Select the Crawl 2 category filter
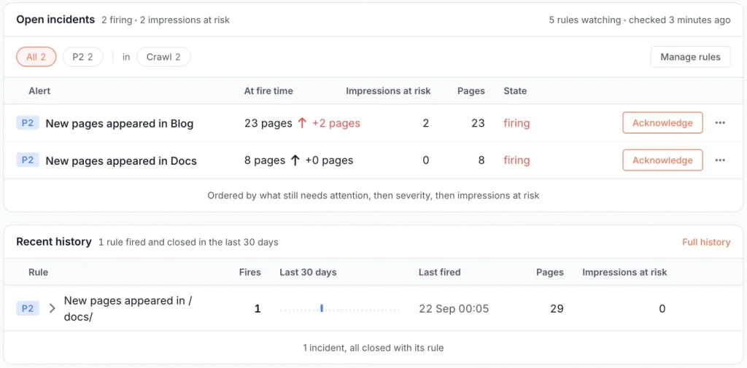The image size is (747, 368). [163, 57]
